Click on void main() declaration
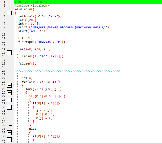 24,9
